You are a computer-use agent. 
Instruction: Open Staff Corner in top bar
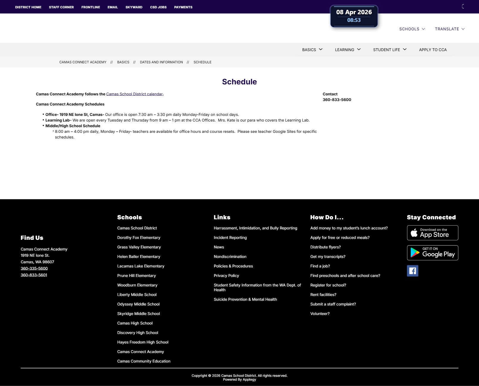[61, 7]
